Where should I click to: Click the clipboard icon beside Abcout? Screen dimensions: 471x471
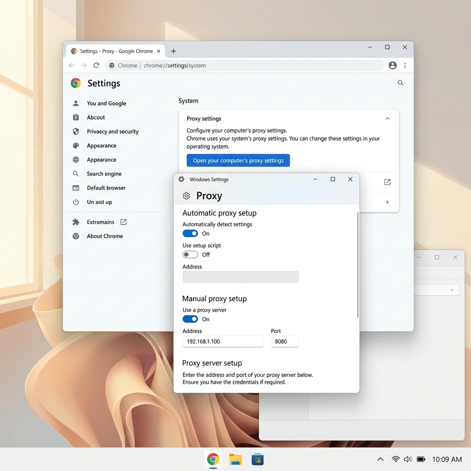coord(76,117)
